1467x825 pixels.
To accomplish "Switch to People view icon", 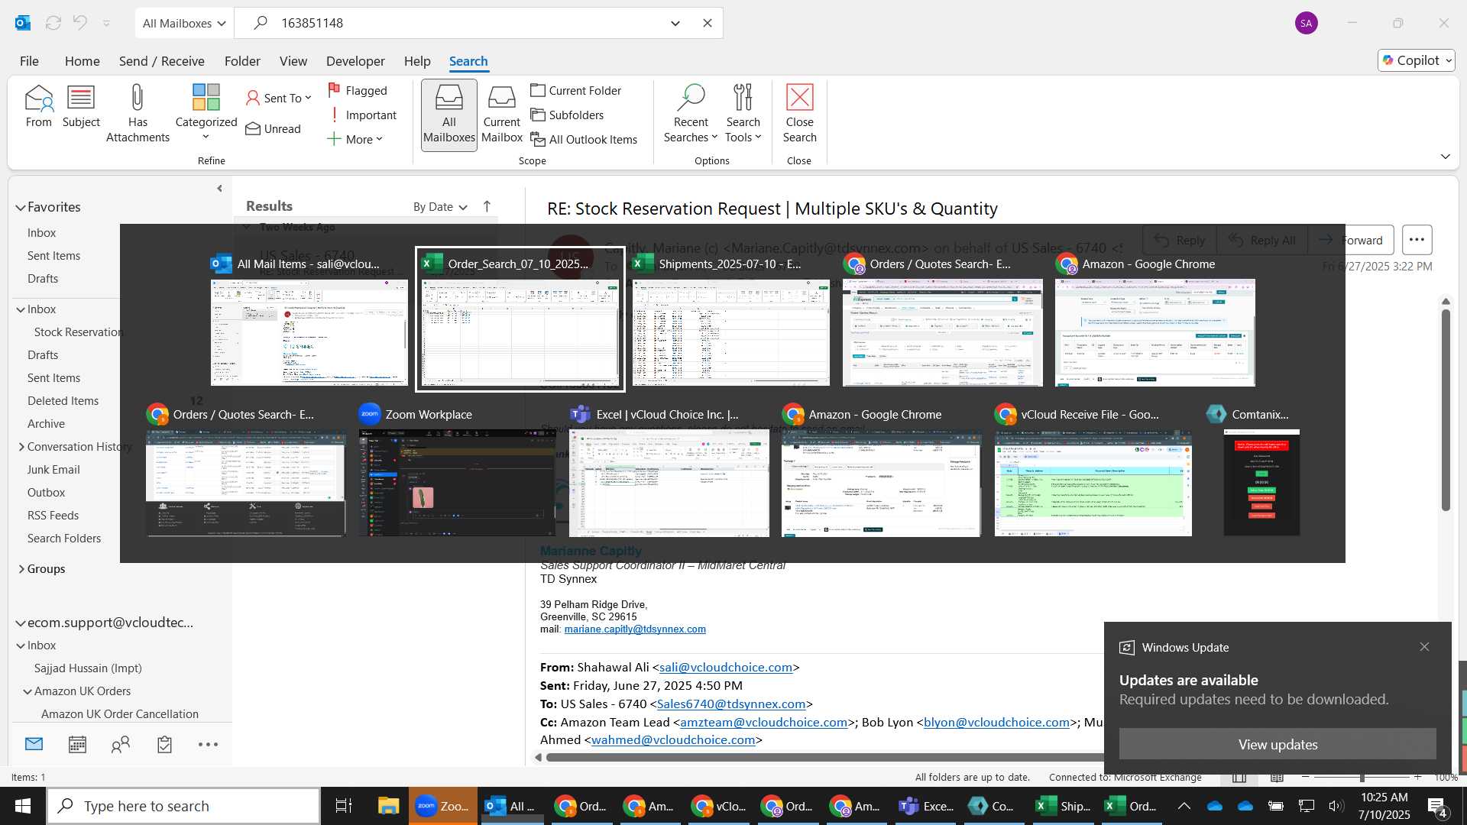I will pos(121,744).
